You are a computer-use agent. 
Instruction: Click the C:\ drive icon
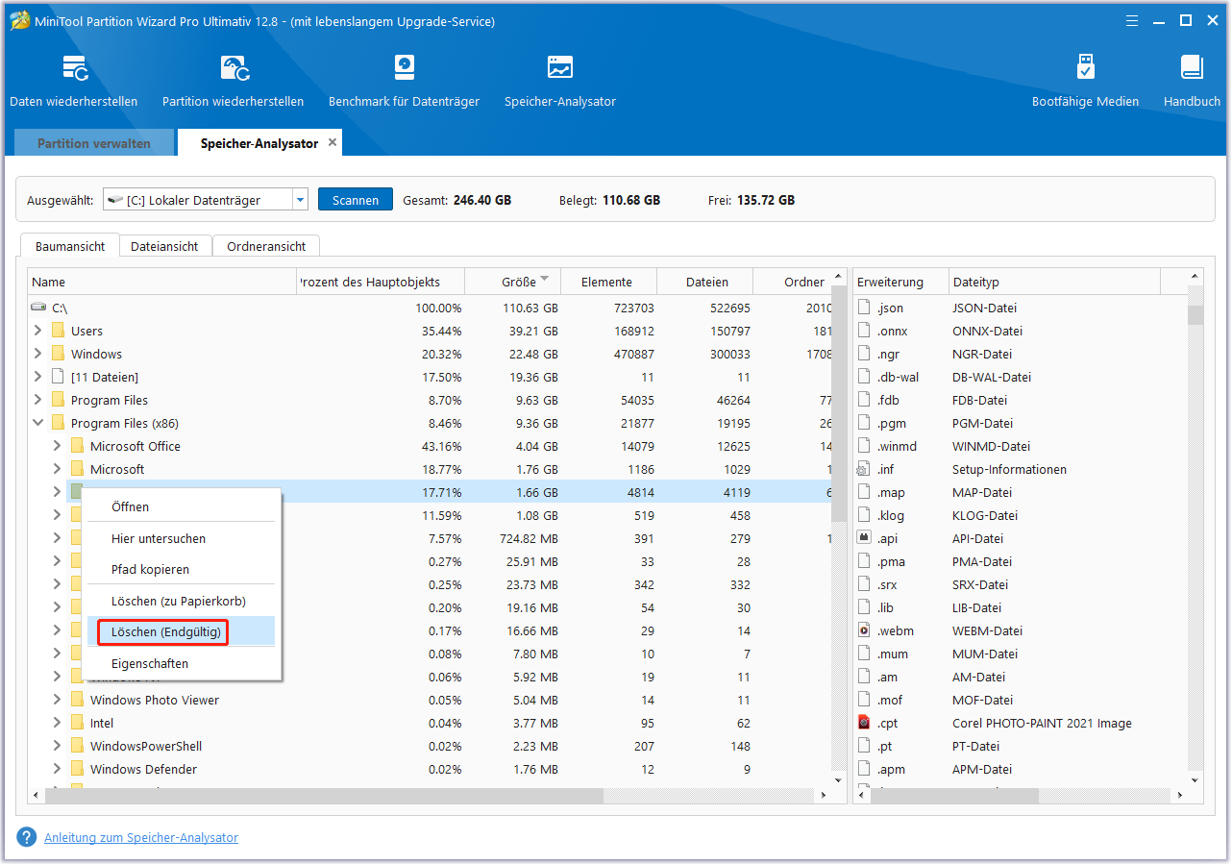(38, 308)
